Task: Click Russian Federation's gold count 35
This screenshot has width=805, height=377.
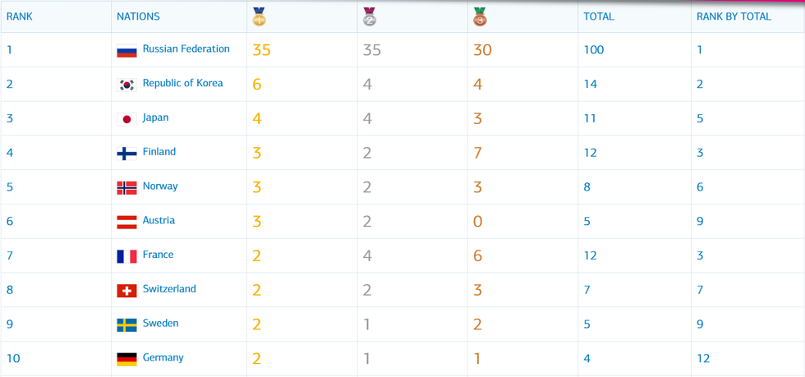Action: click(x=262, y=50)
